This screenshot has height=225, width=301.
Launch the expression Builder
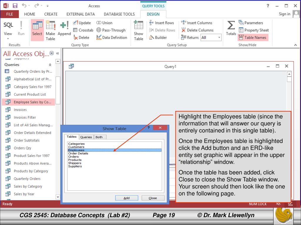[x=158, y=37]
